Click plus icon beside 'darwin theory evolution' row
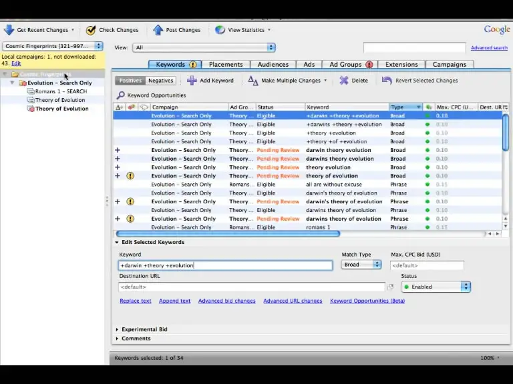The height and width of the screenshot is (384, 513). coord(118,150)
